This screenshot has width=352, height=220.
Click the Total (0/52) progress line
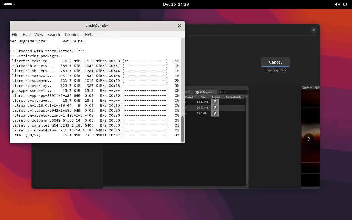96,135
